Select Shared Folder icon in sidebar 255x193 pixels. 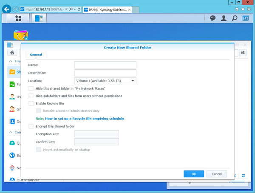12,72
